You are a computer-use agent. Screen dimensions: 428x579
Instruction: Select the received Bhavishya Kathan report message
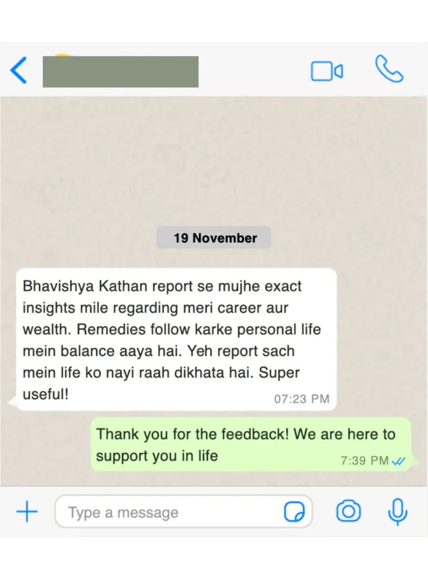coord(176,339)
